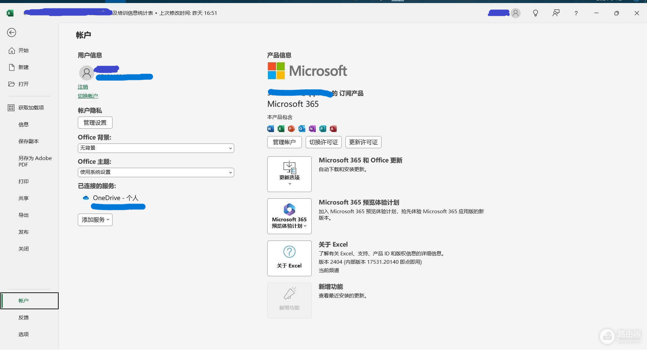Click the 关于 Excel button
647x350 pixels.
point(289,258)
